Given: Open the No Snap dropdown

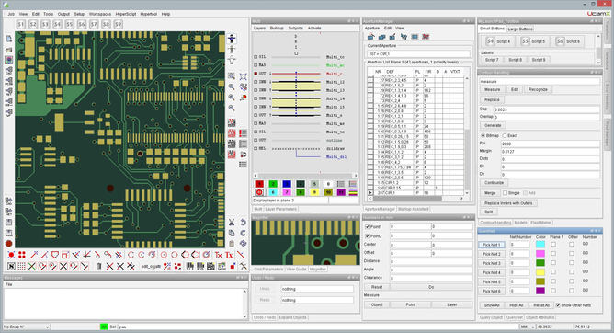Looking at the screenshot, I should pyautogui.click(x=27, y=327).
